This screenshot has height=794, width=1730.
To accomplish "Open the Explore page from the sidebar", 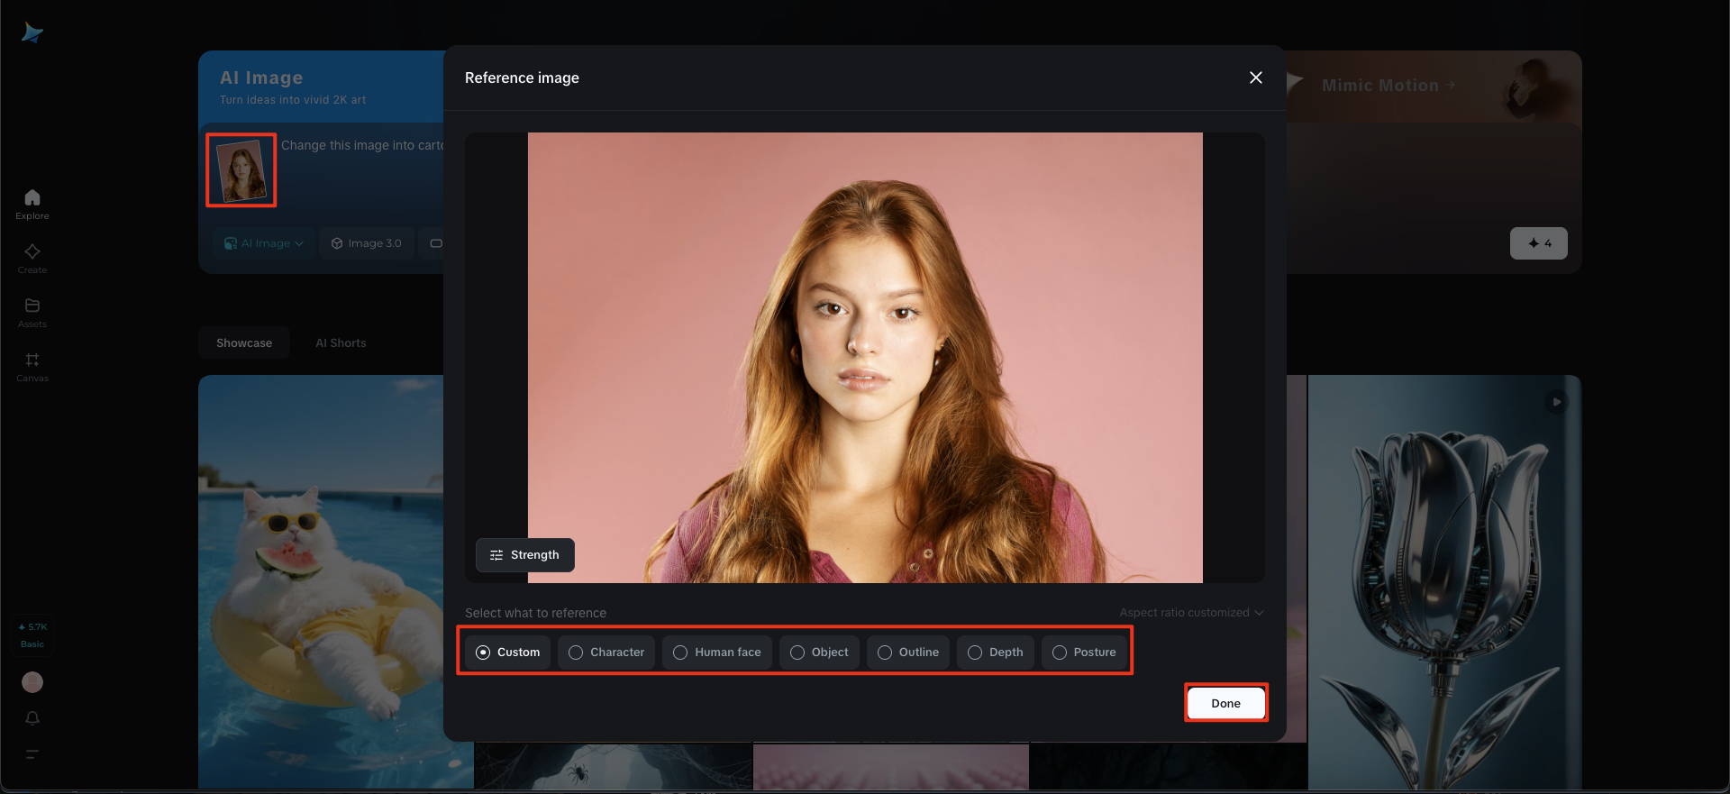I will point(32,205).
